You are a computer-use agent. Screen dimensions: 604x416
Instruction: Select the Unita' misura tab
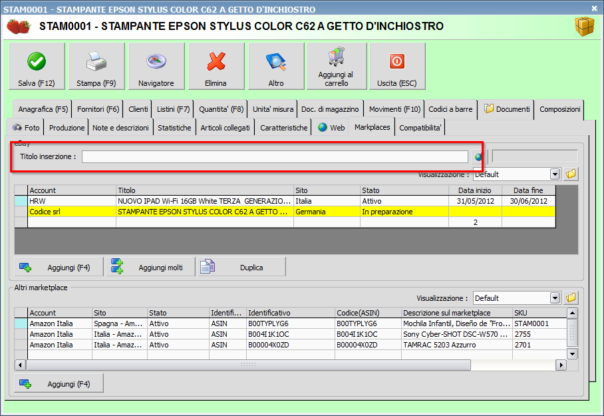(273, 109)
